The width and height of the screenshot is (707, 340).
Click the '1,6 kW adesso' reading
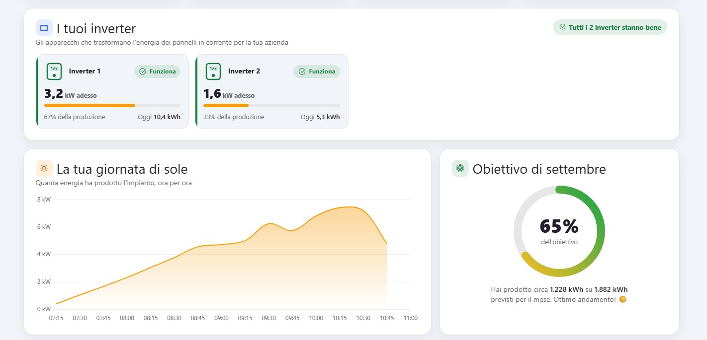(x=229, y=94)
